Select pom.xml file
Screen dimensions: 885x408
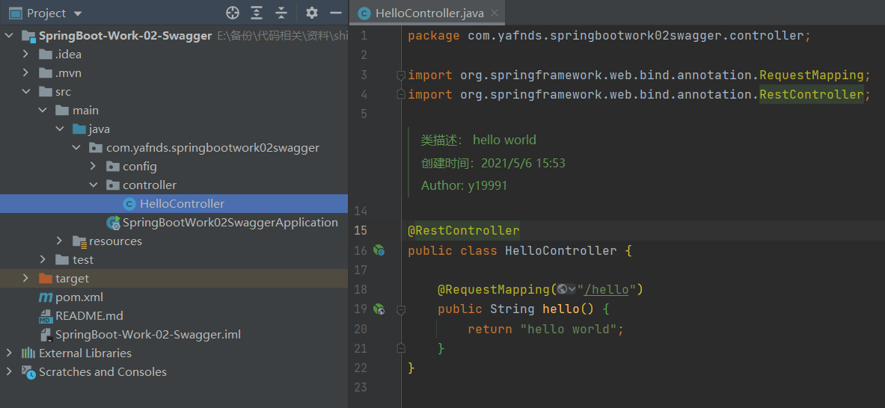point(79,297)
